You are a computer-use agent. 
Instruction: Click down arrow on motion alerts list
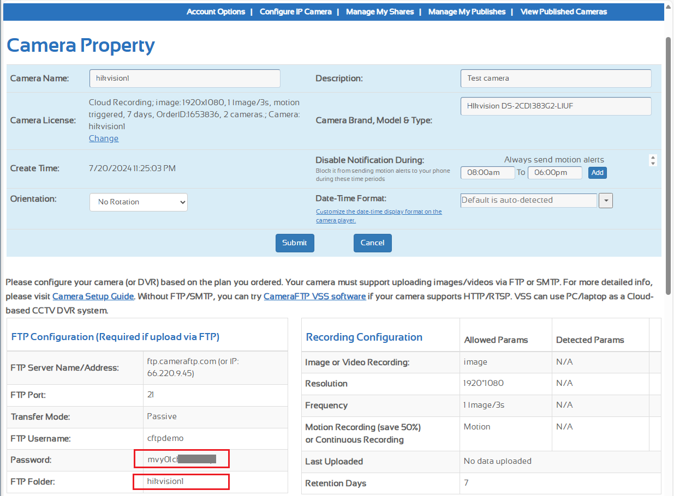pos(653,163)
